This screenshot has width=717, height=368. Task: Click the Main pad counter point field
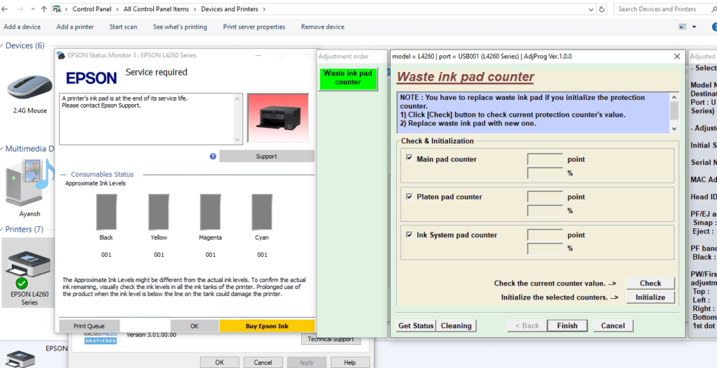point(545,159)
